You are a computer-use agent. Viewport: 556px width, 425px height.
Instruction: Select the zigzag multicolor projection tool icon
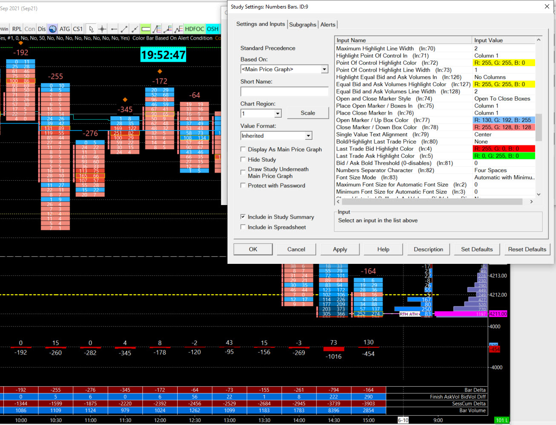pyautogui.click(x=179, y=29)
